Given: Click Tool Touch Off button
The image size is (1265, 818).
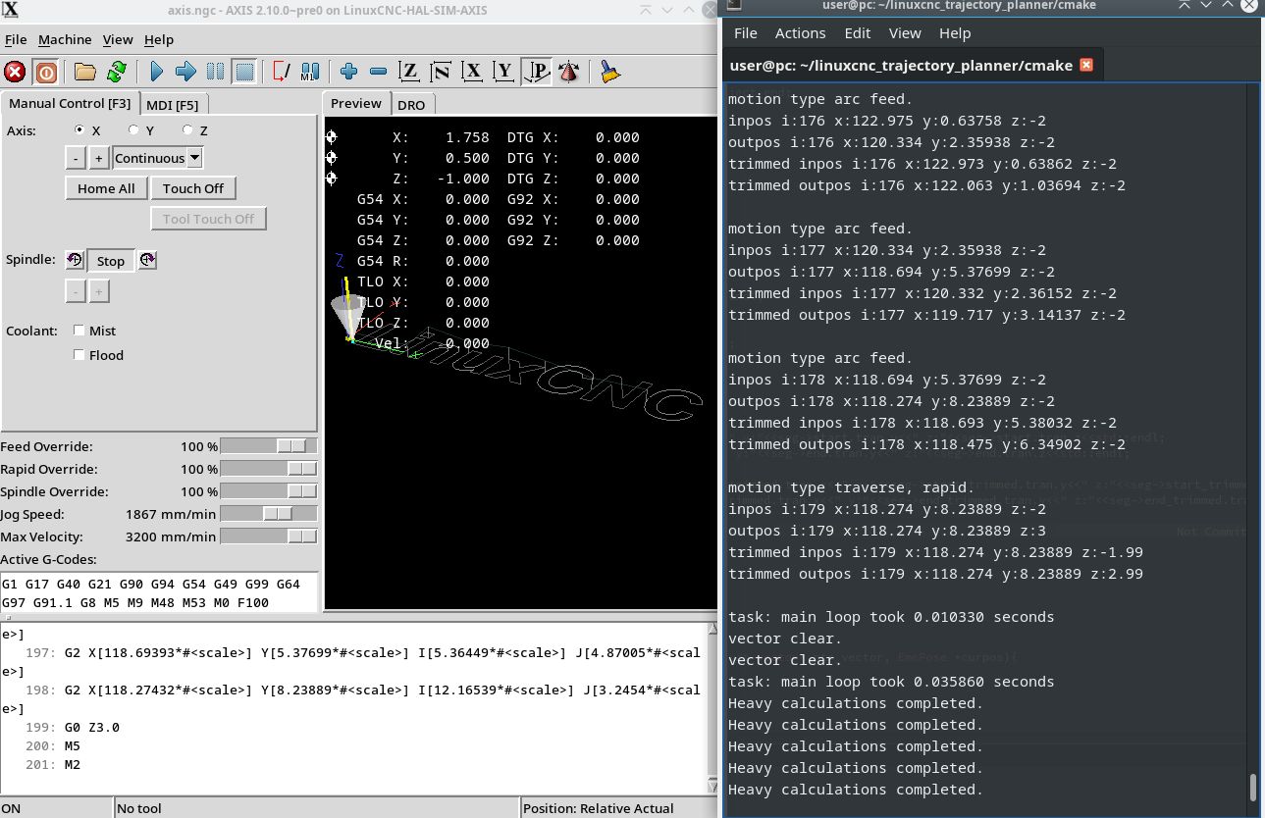Looking at the screenshot, I should click(208, 219).
